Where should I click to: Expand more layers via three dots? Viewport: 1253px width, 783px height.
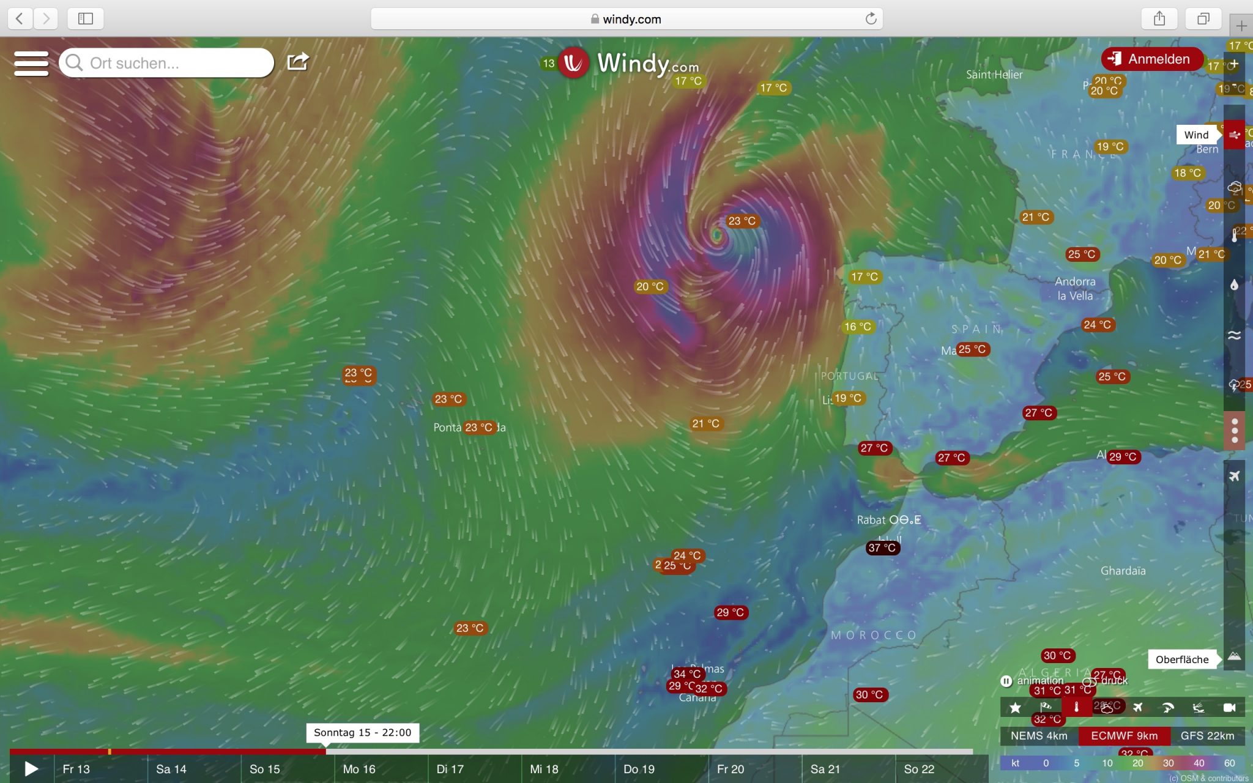1234,431
